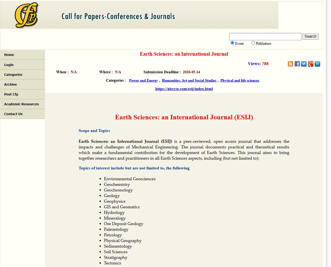Click the Physical Geography topic
Screen dimensions: 331x267
[122, 241]
